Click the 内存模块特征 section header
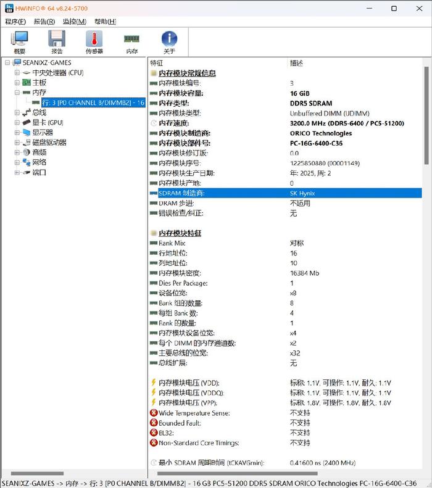This screenshot has height=488, width=432. coord(180,233)
